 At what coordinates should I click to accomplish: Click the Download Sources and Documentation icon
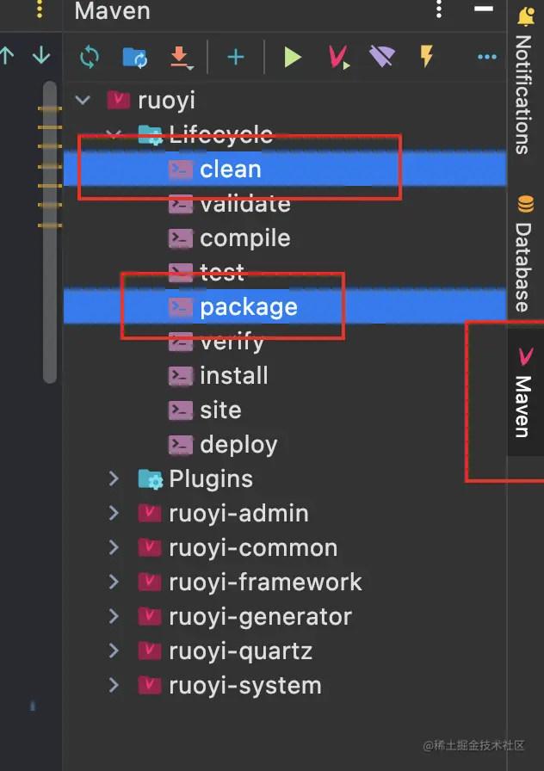(x=180, y=58)
